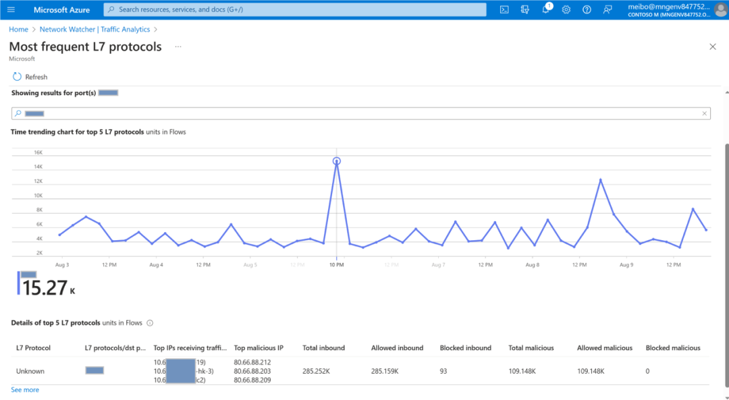The height and width of the screenshot is (400, 729).
Task: Launch Cloud Shell from the top bar
Action: (504, 9)
